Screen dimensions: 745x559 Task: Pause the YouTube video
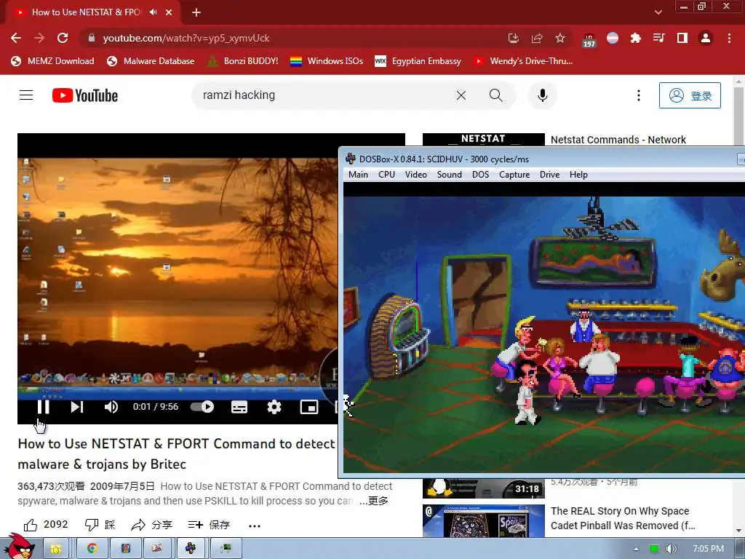[x=43, y=407]
